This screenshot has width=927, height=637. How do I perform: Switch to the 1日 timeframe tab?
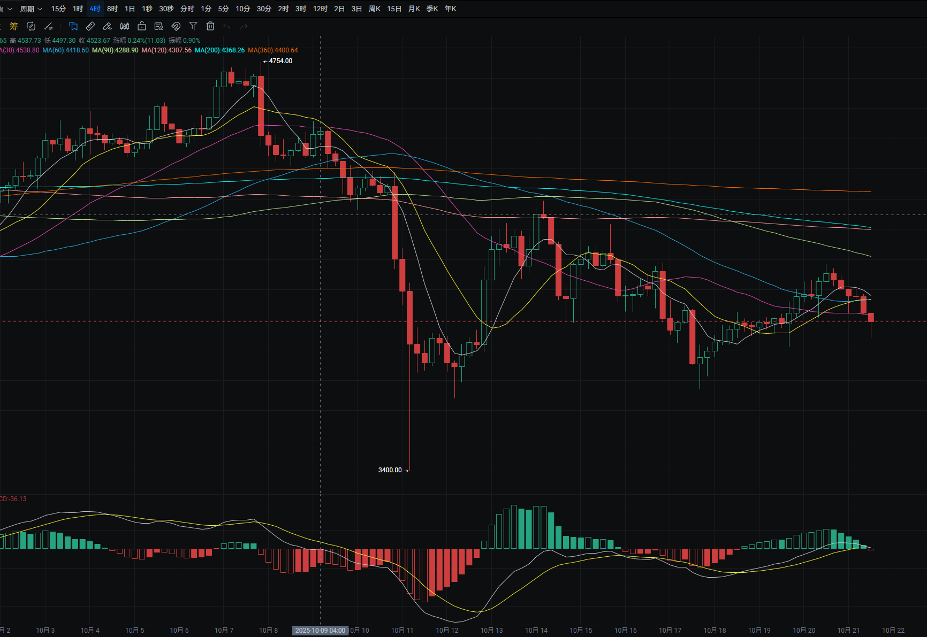tap(130, 9)
